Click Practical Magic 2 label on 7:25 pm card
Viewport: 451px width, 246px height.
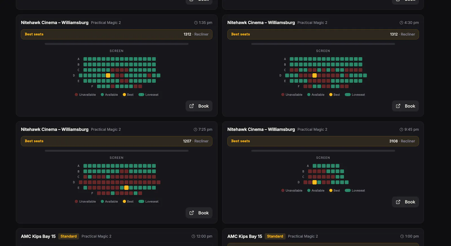click(106, 129)
